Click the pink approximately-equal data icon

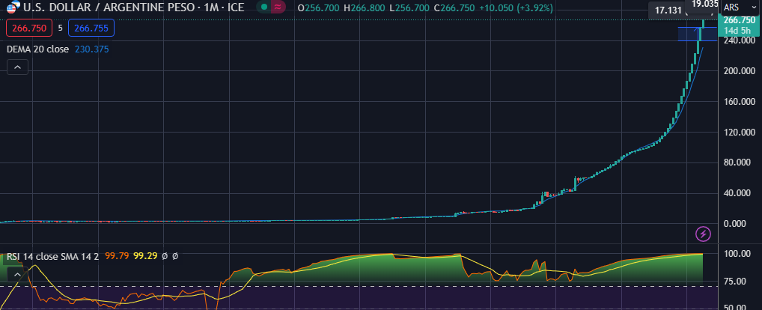278,7
